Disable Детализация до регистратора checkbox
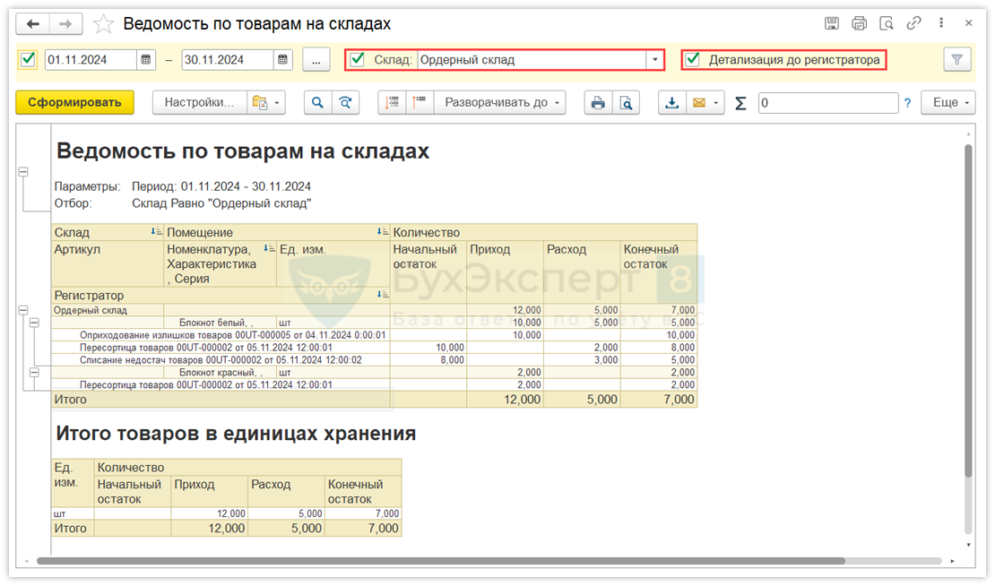Image resolution: width=995 pixels, height=586 pixels. (692, 60)
